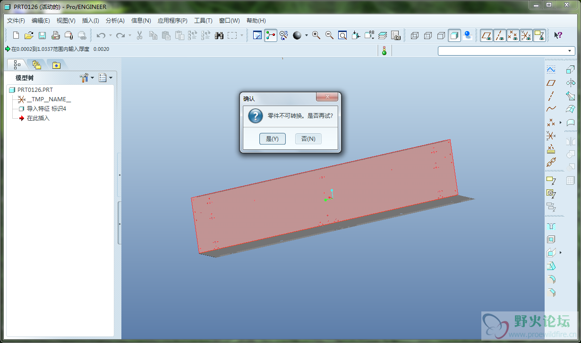581x343 pixels.
Task: Expand the datum point tool flyout arrow
Action: [561, 122]
